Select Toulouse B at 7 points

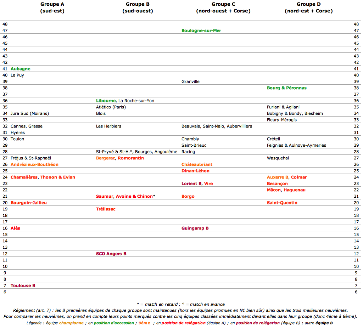pyautogui.click(x=23, y=286)
